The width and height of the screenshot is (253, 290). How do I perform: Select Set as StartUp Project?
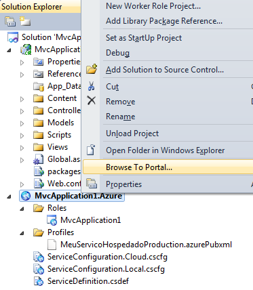tap(144, 38)
